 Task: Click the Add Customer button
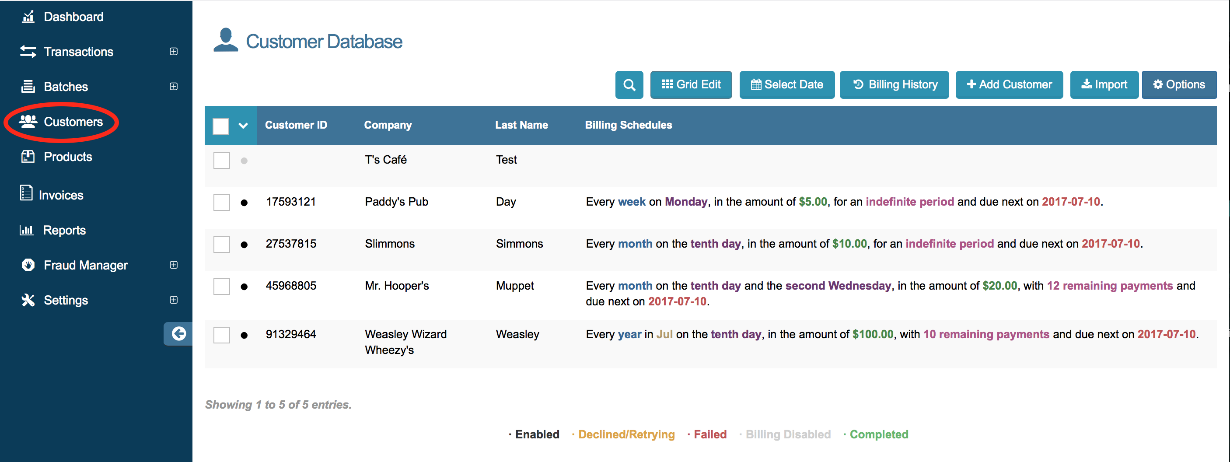(1009, 85)
